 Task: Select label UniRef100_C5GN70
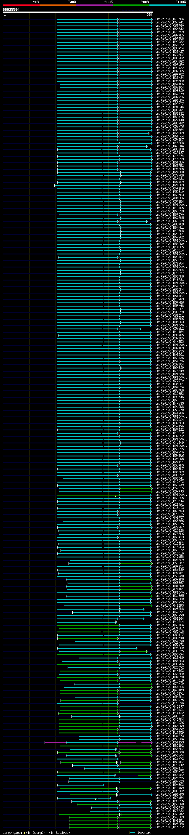coord(169,410)
